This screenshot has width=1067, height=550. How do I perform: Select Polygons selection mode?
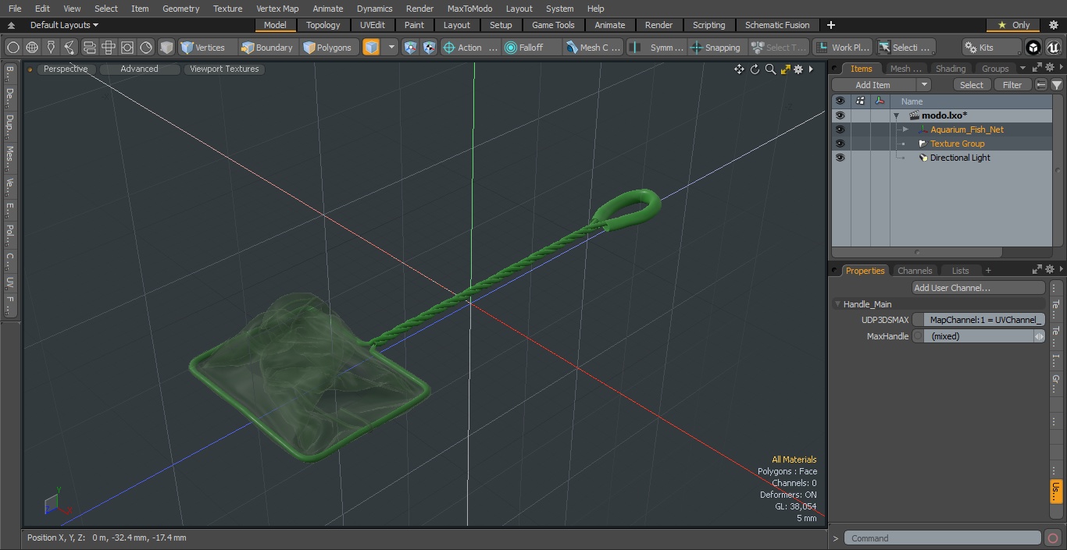pos(327,48)
